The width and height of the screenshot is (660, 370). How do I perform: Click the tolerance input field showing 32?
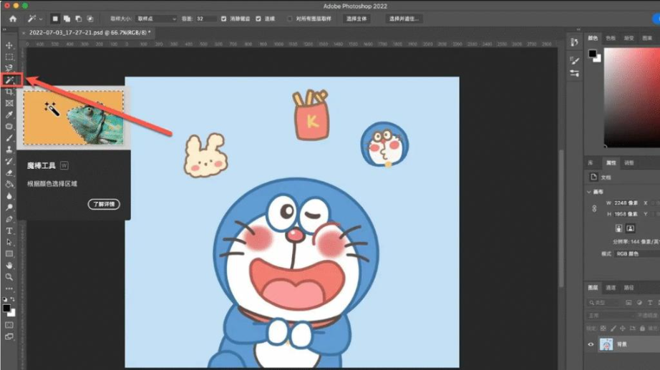click(206, 19)
